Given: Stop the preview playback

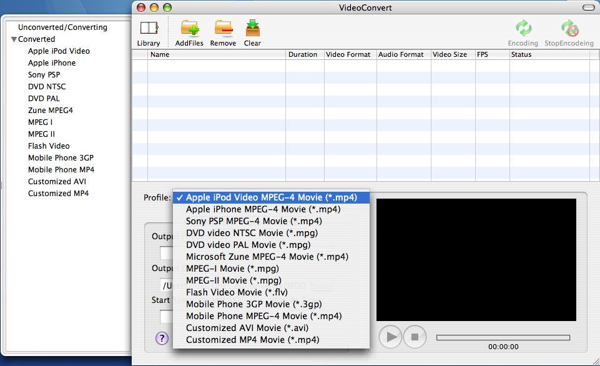Looking at the screenshot, I should 415,337.
